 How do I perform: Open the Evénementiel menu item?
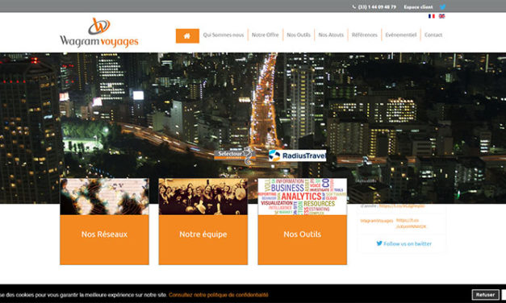pyautogui.click(x=401, y=35)
